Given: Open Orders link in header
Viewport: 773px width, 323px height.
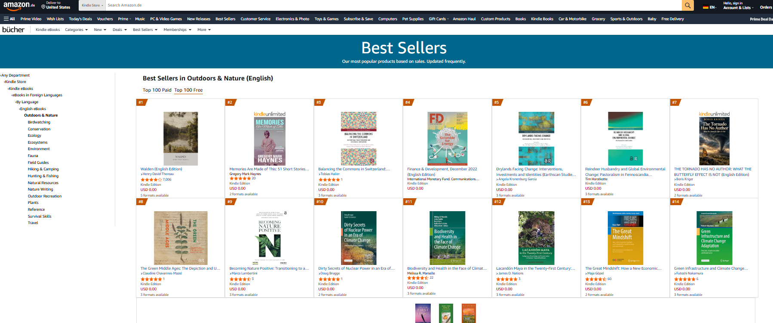Looking at the screenshot, I should 766,7.
